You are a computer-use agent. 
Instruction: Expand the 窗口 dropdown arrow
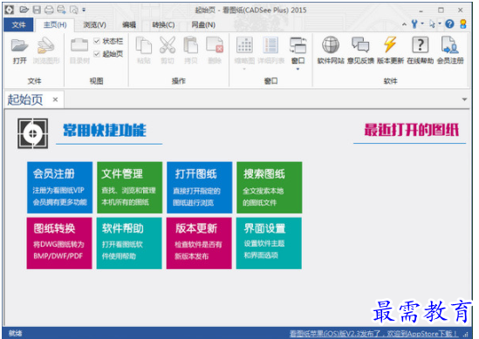click(x=298, y=69)
